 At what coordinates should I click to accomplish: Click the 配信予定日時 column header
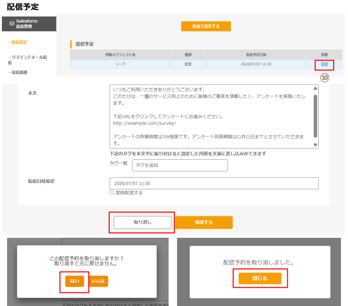tap(256, 55)
